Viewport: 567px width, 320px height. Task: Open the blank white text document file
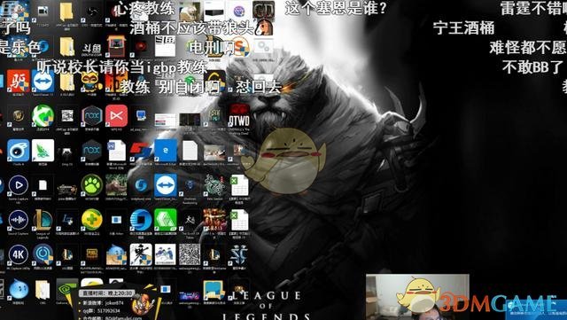click(x=190, y=150)
